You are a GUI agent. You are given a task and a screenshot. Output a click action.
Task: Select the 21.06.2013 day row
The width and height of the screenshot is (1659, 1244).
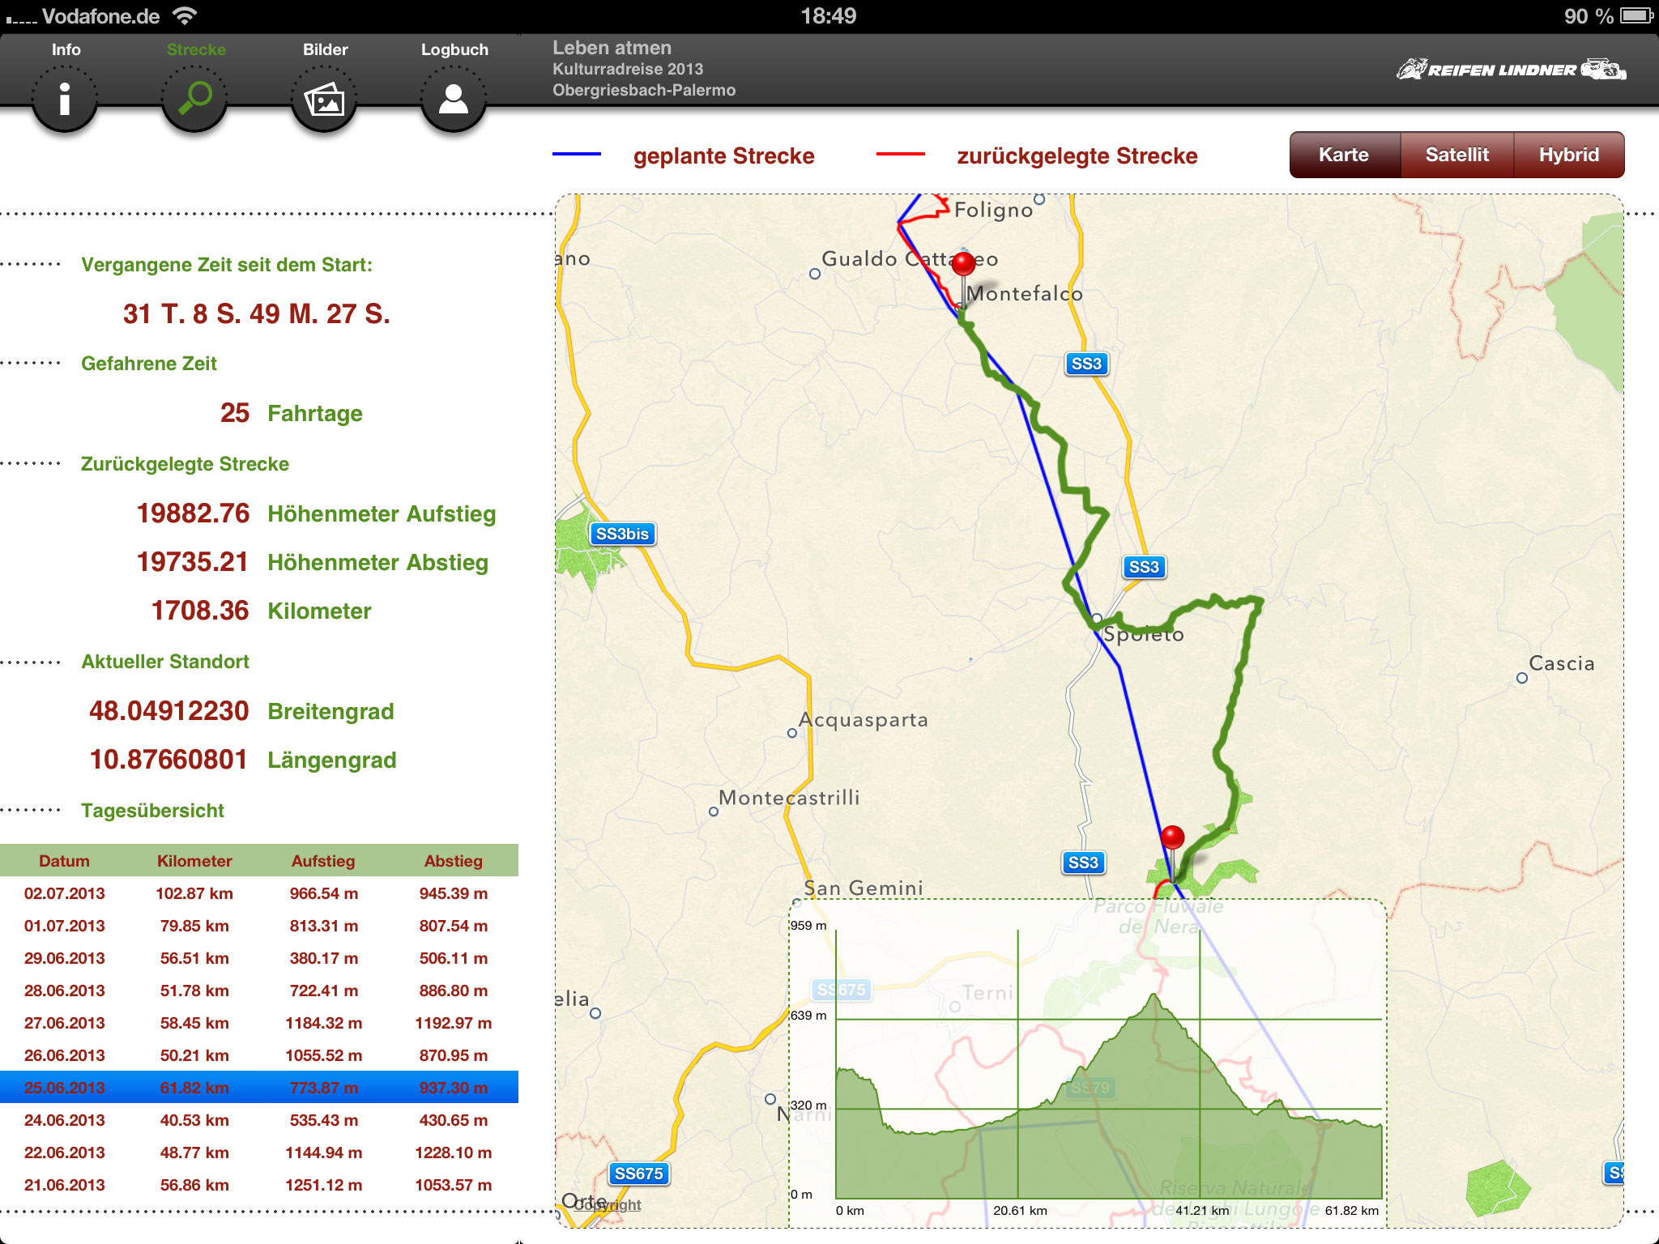[x=259, y=1185]
